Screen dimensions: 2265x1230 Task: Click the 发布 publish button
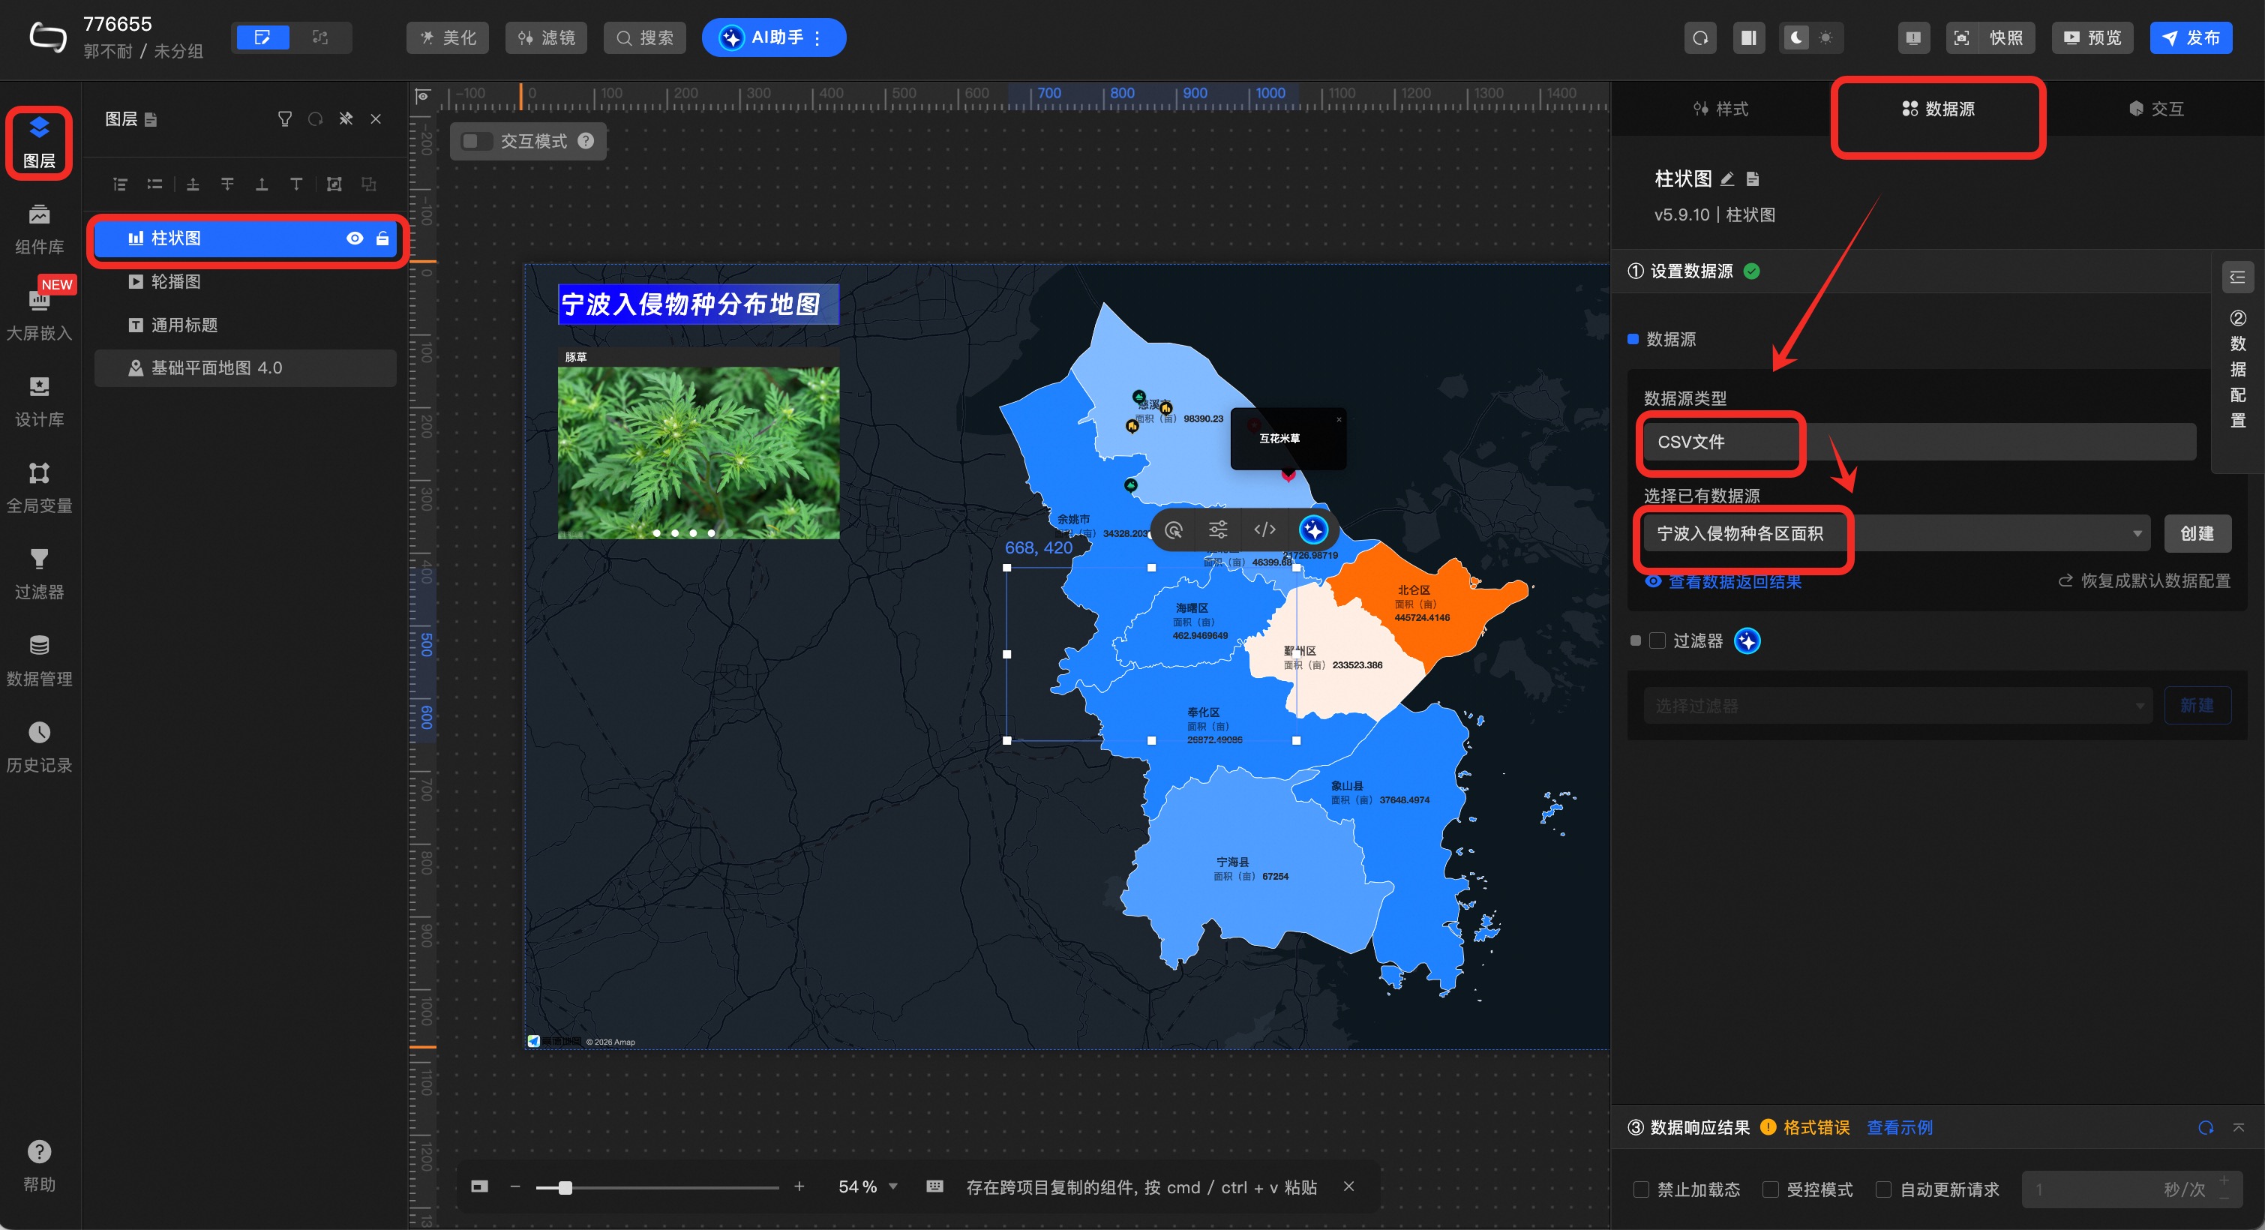pos(2190,37)
